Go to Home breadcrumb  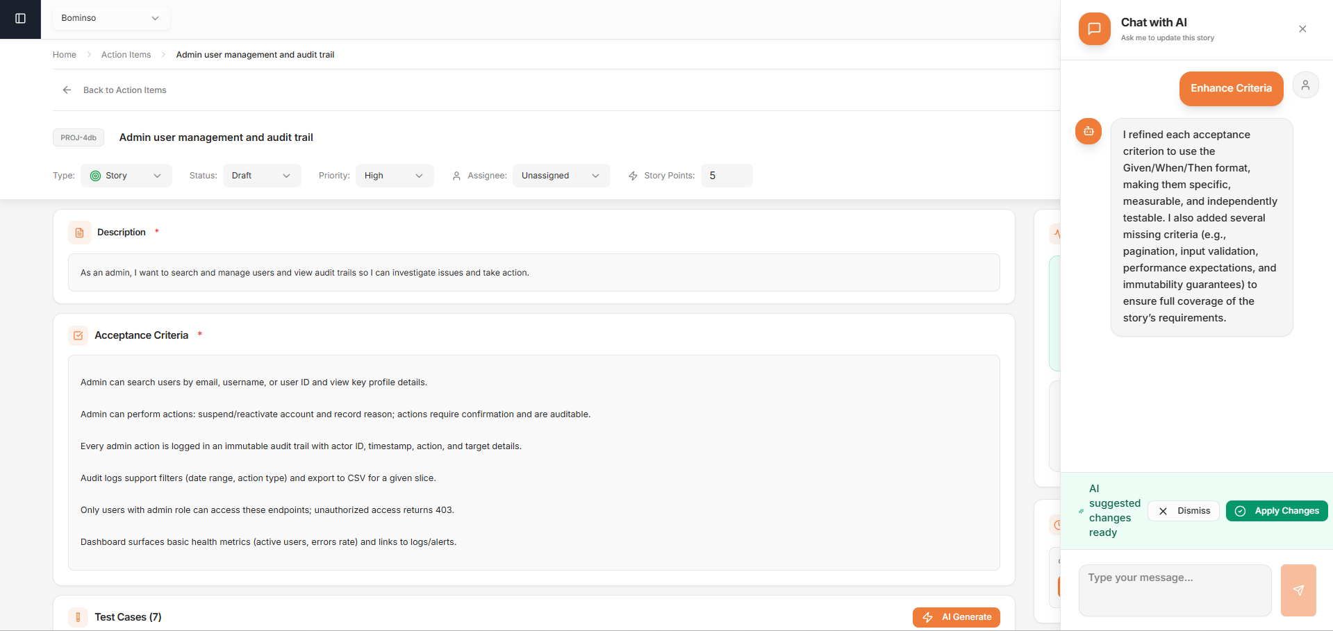click(x=65, y=55)
